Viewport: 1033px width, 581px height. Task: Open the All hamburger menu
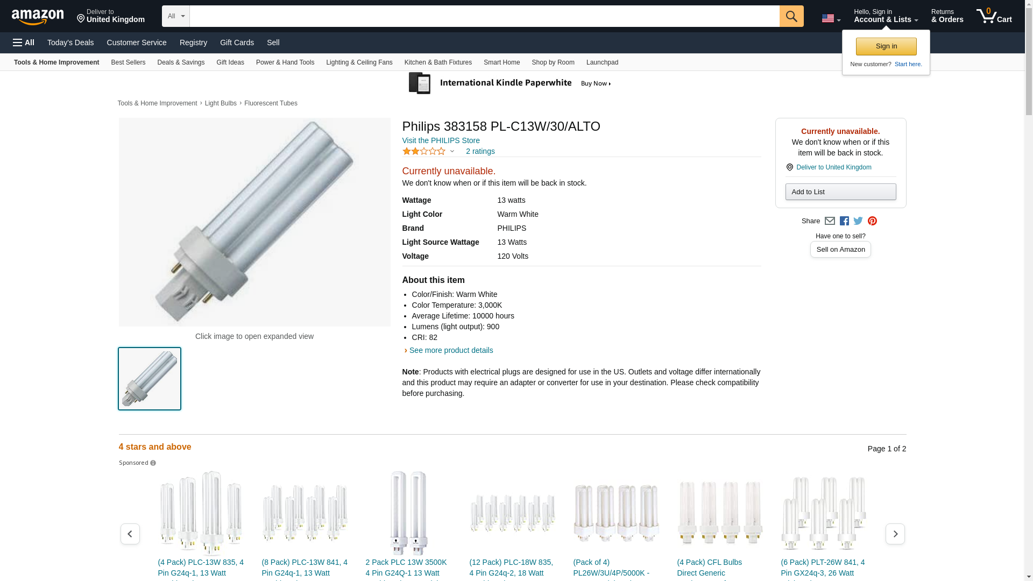coord(24,42)
